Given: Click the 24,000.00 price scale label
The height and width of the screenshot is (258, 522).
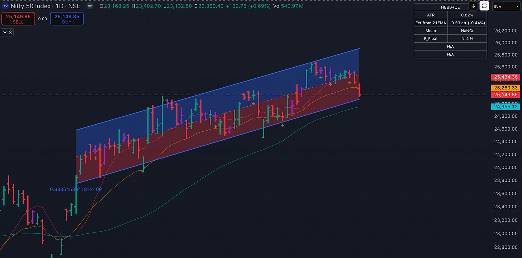Looking at the screenshot, I should [x=506, y=167].
